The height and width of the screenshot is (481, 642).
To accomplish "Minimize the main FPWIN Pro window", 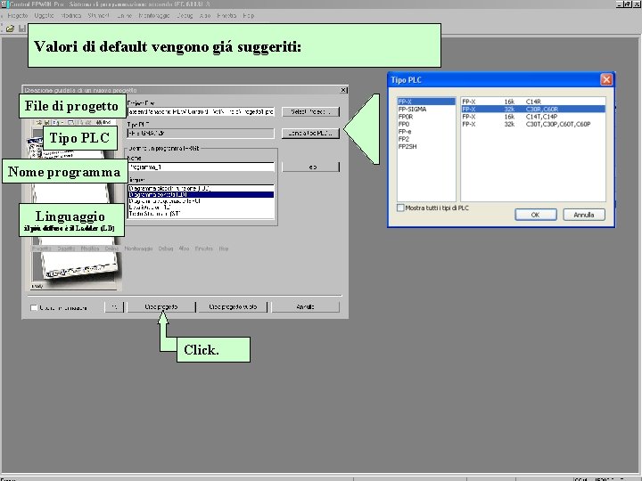I will coord(620,4).
